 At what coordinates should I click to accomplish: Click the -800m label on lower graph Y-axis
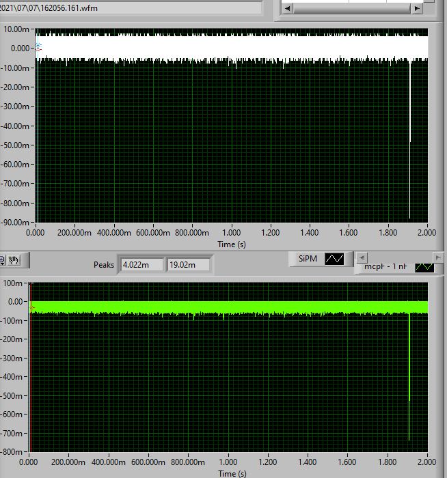pyautogui.click(x=12, y=452)
